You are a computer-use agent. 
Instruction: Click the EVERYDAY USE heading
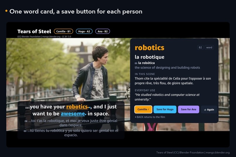(x=145, y=90)
